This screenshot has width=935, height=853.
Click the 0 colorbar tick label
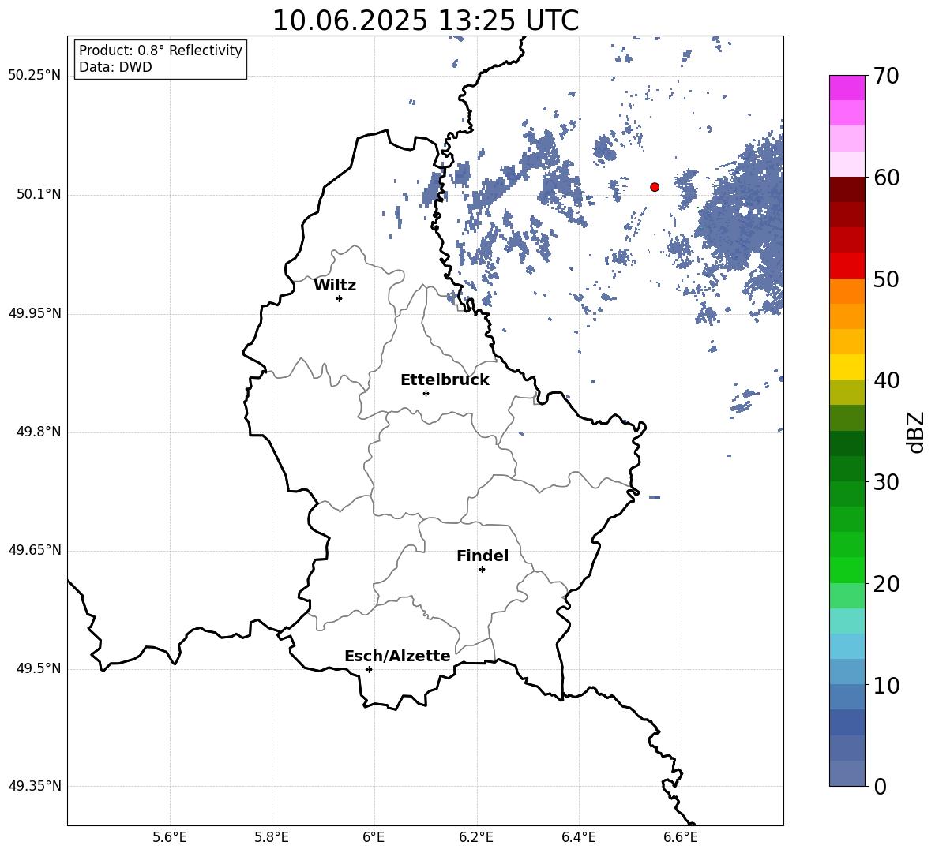point(881,786)
